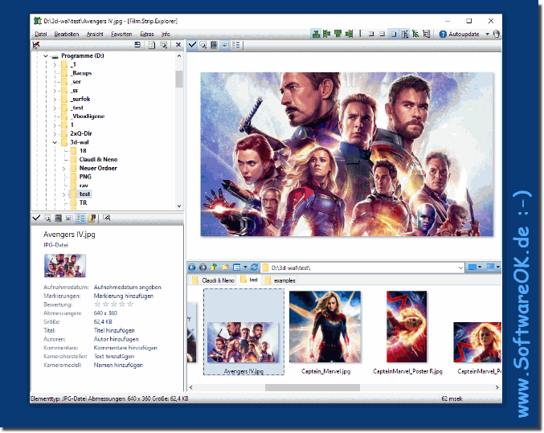The image size is (544, 433).
Task: Click the details list icon in preview toolbar
Action: pos(236,45)
